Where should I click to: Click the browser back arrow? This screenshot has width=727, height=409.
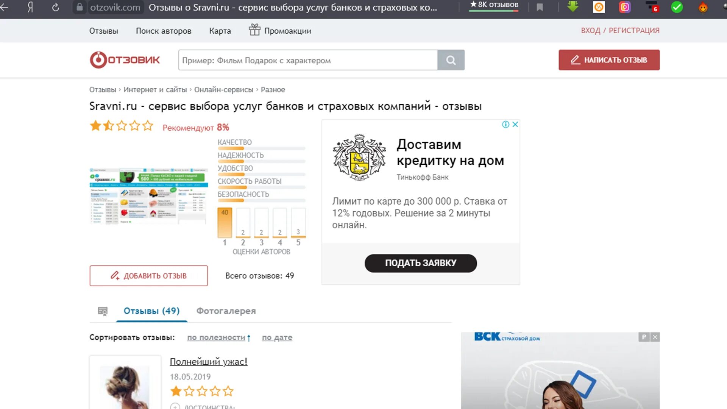coord(4,7)
